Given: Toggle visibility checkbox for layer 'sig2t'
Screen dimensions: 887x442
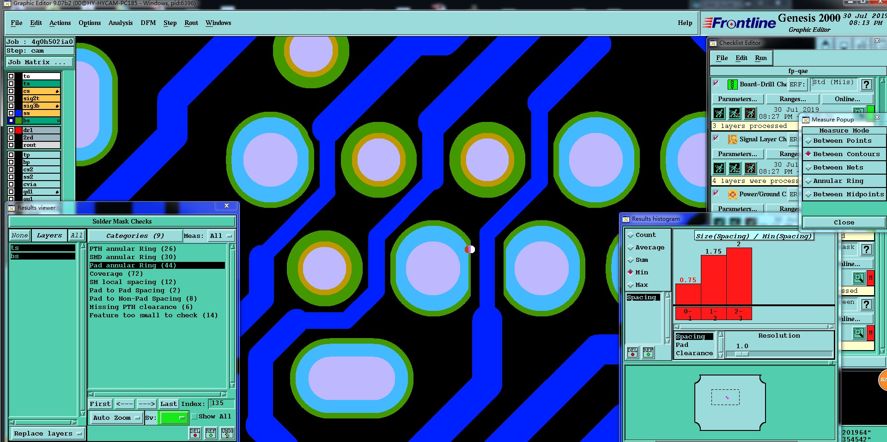Looking at the screenshot, I should pyautogui.click(x=11, y=98).
